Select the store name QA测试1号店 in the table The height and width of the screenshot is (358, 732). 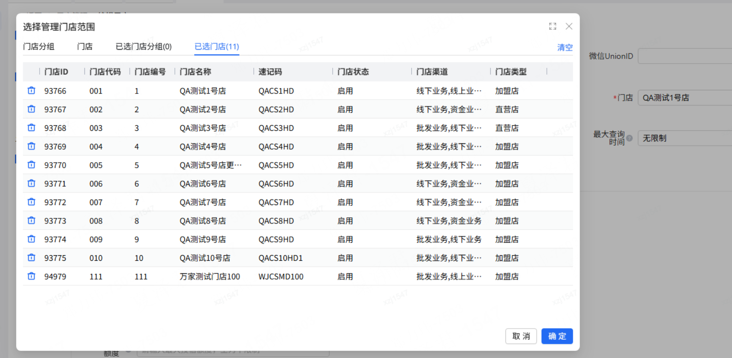[203, 91]
